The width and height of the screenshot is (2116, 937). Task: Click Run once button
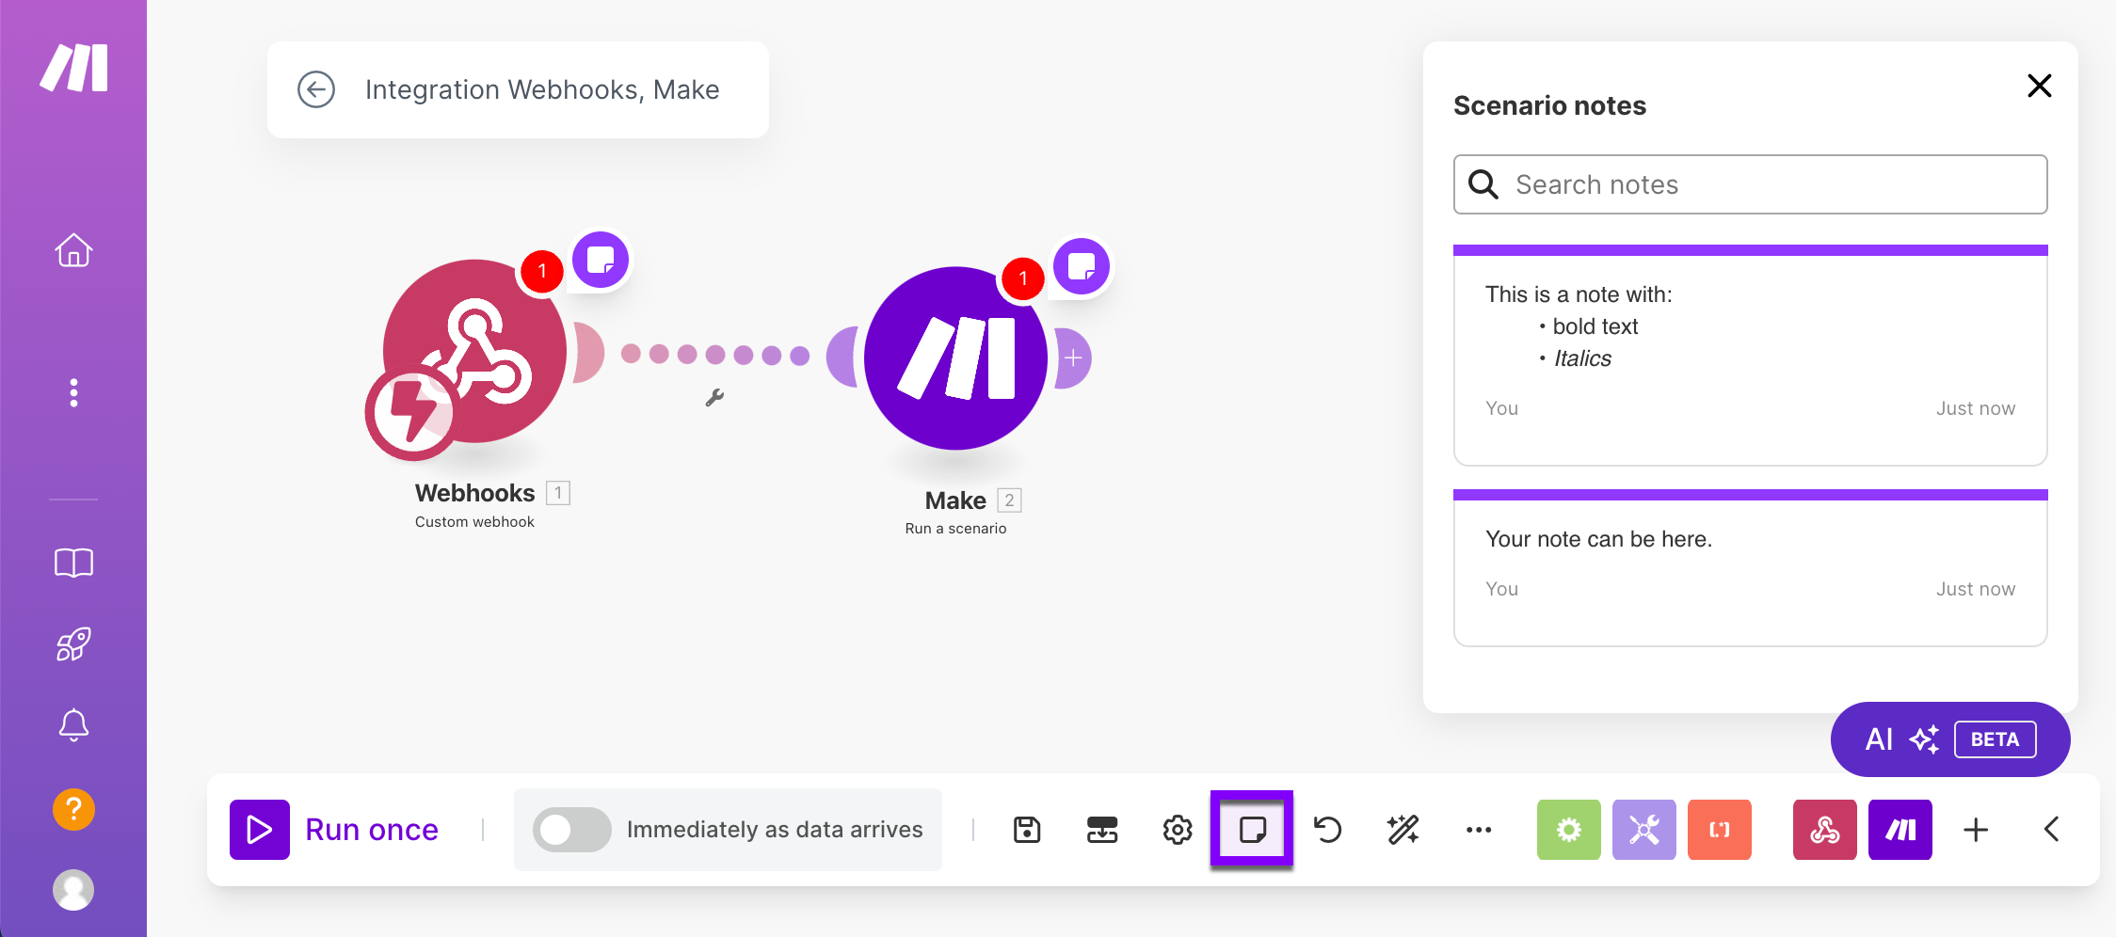pos(335,830)
